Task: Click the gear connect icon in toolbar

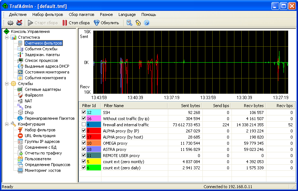Action: click(x=11, y=23)
